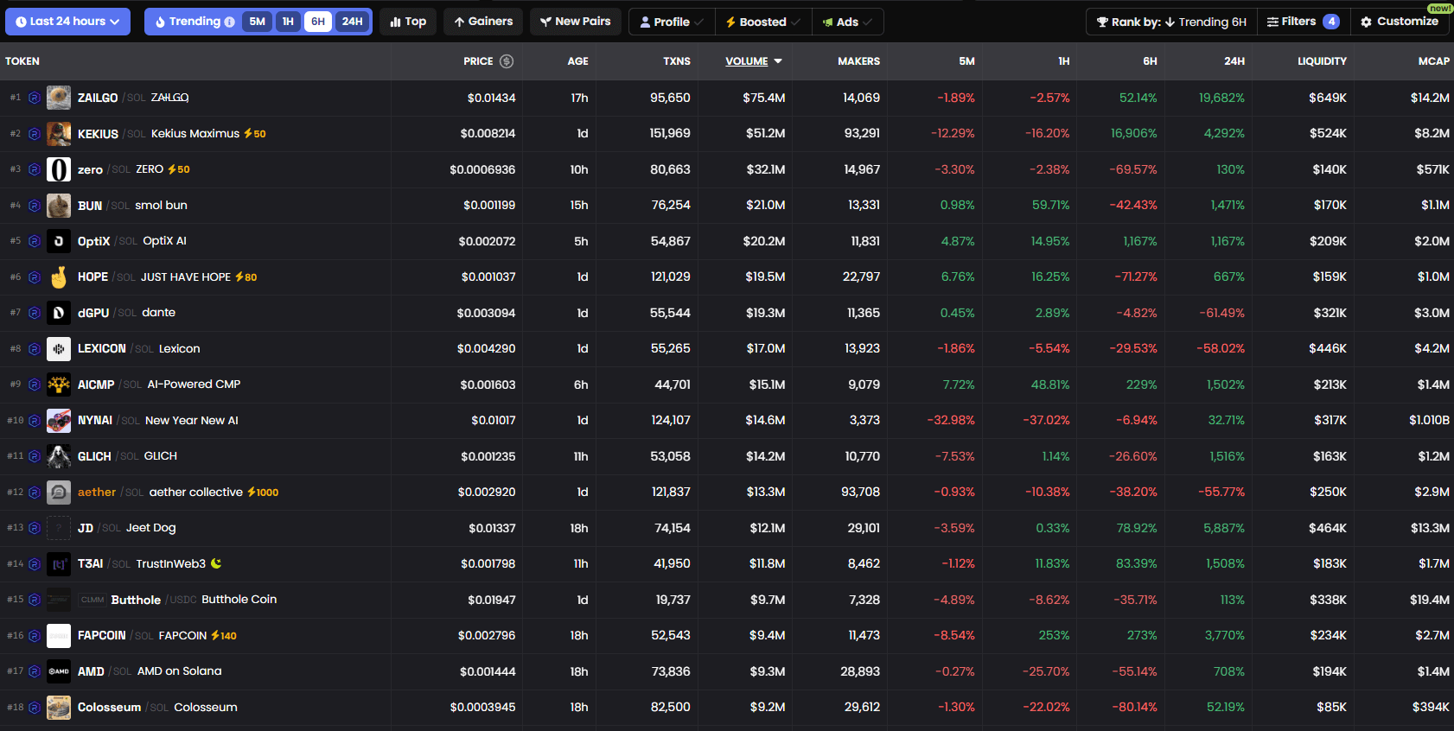1454x731 pixels.
Task: Click the moon icon beside TrustInWeb3
Action: click(216, 563)
